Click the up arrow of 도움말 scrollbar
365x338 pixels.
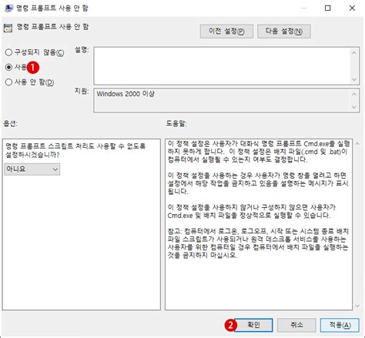point(357,144)
